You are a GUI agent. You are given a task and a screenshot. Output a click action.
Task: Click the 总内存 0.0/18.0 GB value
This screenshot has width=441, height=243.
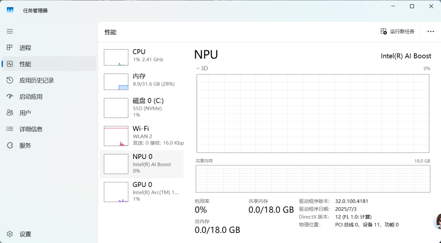[217, 230]
